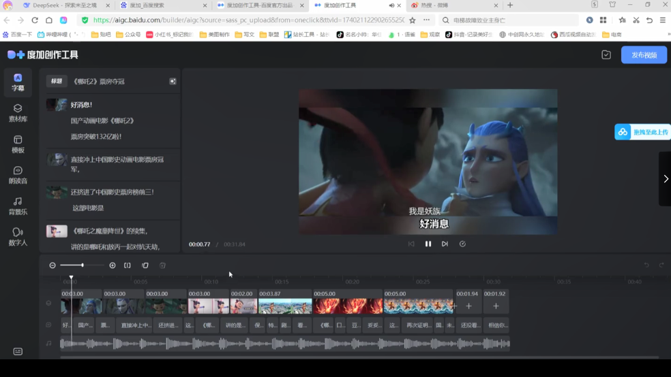This screenshot has width=671, height=377.
Task: Switch to the DeepSeek browser tab
Action: coord(64,5)
